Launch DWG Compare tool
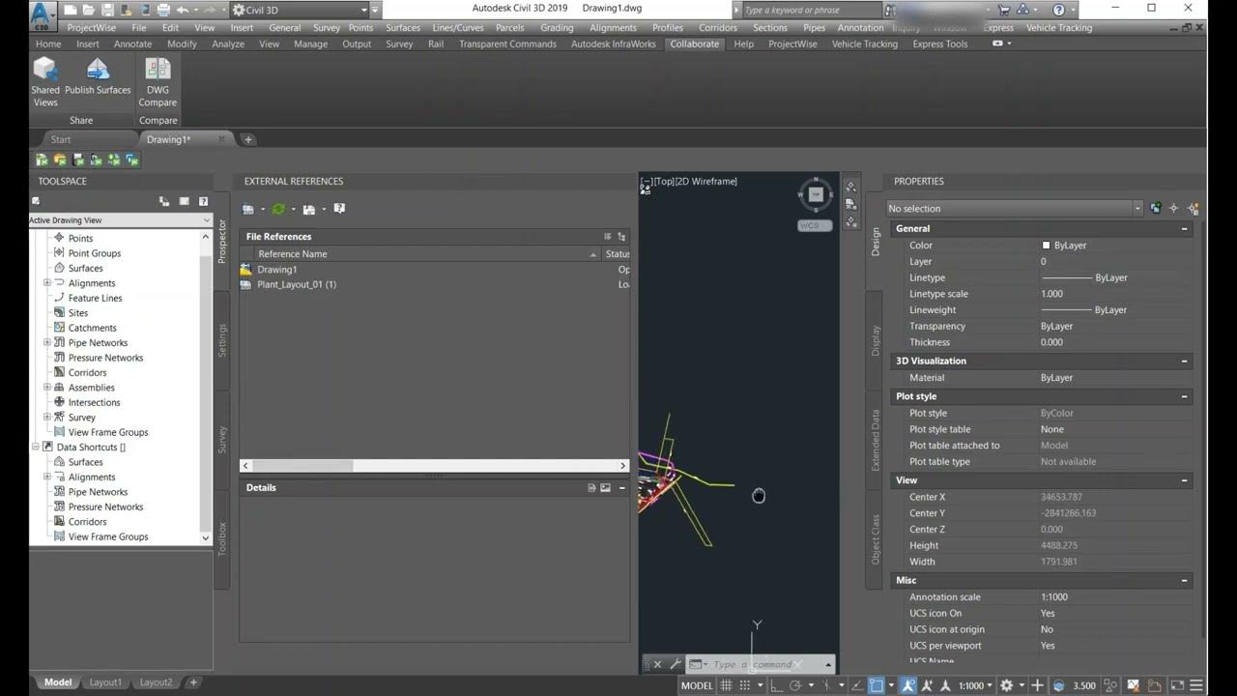1237x696 pixels. coord(158,81)
